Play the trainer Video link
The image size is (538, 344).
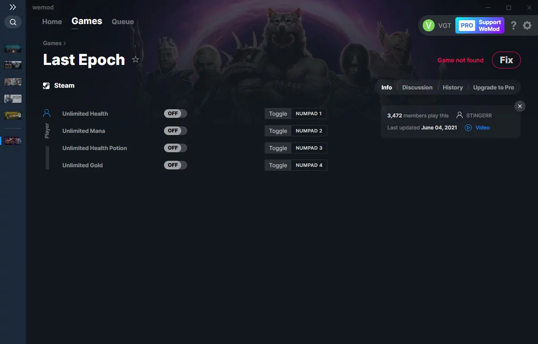click(477, 128)
